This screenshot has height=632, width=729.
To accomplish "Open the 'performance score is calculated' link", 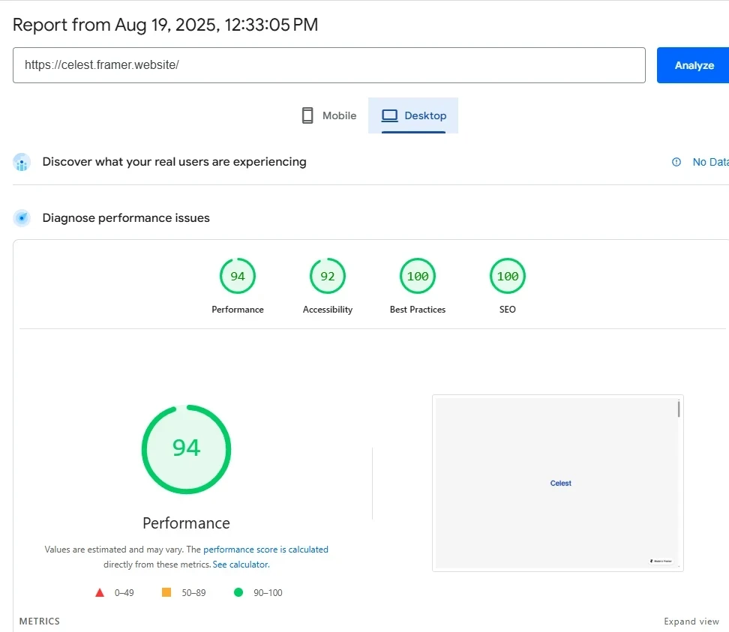I will [265, 550].
